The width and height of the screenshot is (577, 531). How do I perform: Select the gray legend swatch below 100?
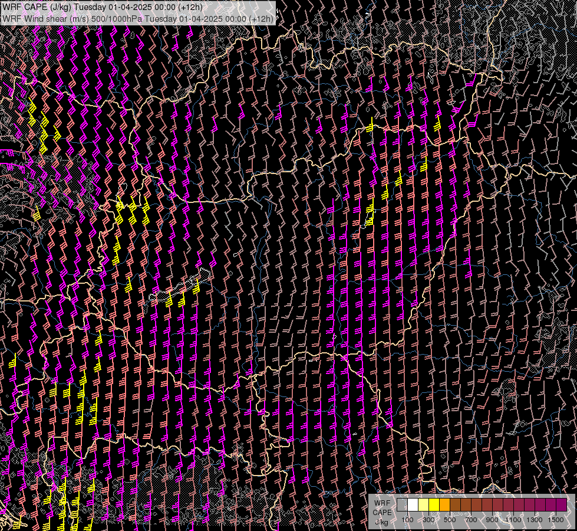tap(402, 505)
